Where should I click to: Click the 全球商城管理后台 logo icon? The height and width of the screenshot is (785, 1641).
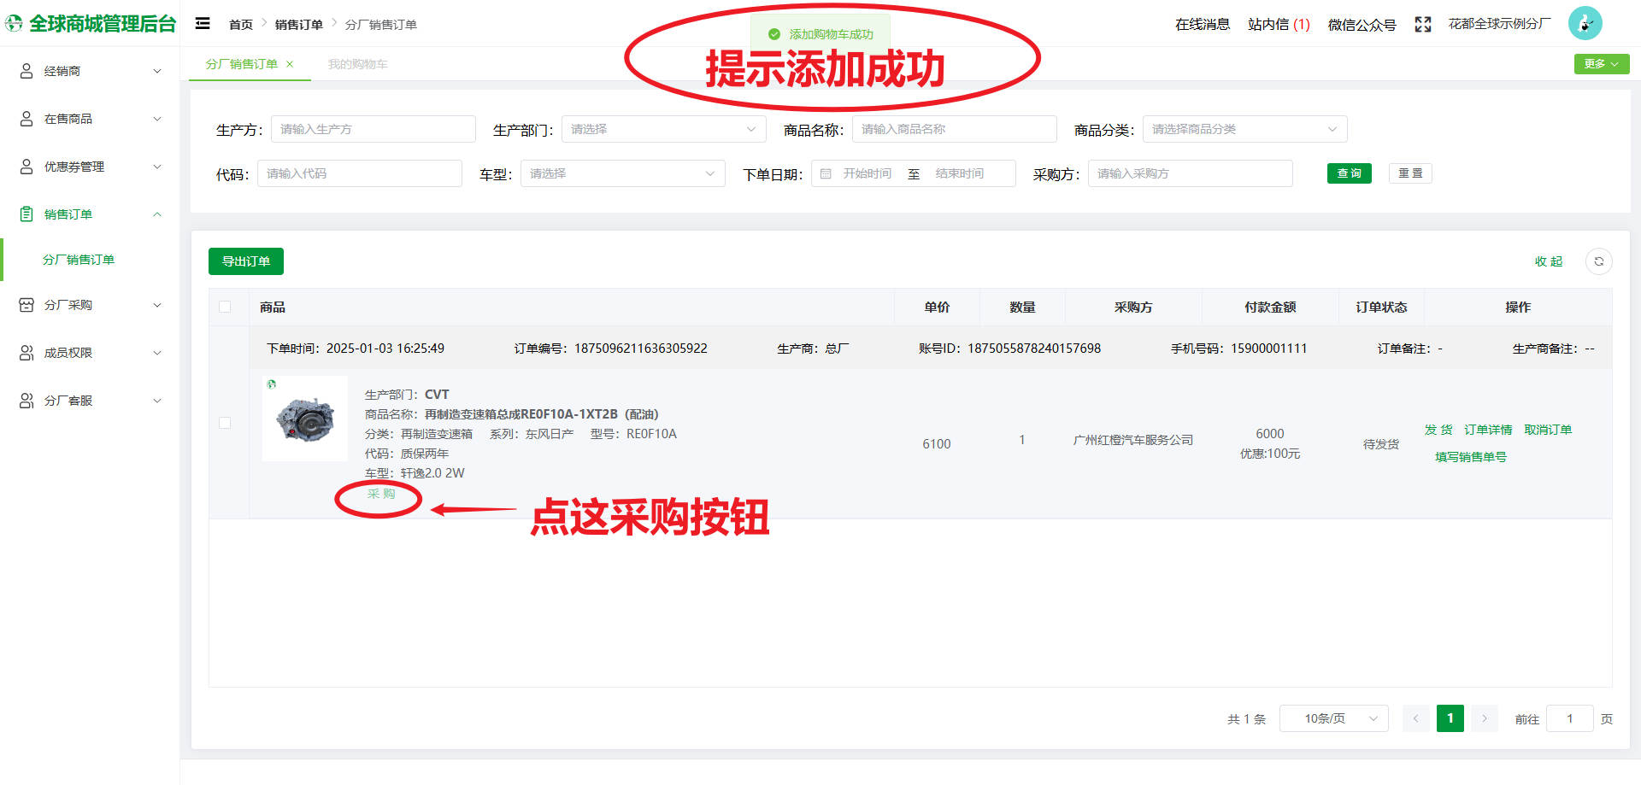click(15, 24)
